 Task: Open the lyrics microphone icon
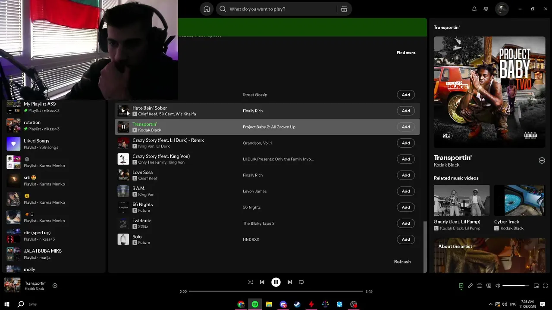470,285
